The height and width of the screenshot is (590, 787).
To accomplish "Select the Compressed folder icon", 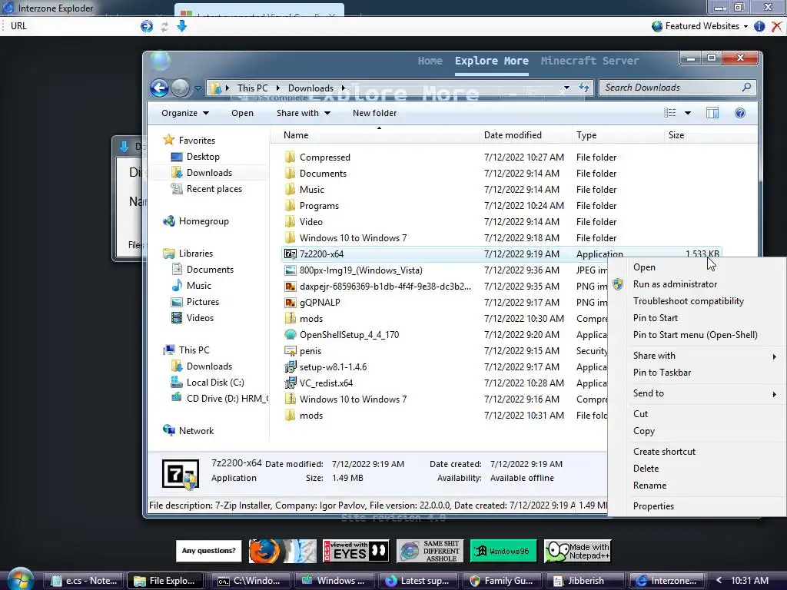I will [x=290, y=157].
